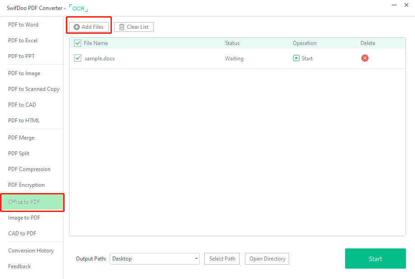Open PDF Merge tool
The width and height of the screenshot is (415, 279).
[x=21, y=138]
